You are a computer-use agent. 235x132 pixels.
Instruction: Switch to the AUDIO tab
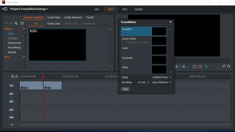point(138,9)
